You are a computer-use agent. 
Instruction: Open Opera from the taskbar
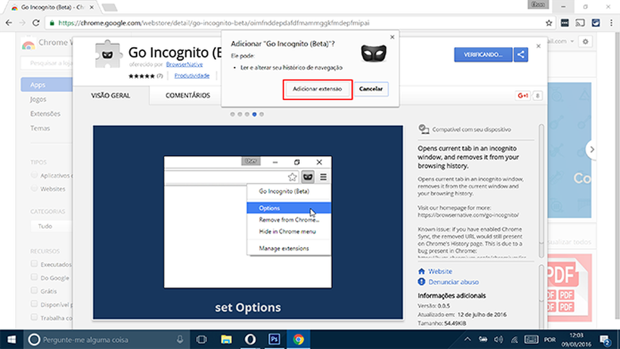[250, 340]
